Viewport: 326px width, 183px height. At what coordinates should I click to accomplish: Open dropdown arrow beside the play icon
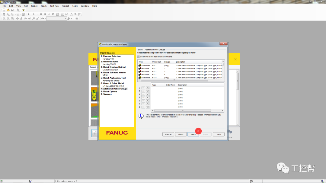coord(38,14)
